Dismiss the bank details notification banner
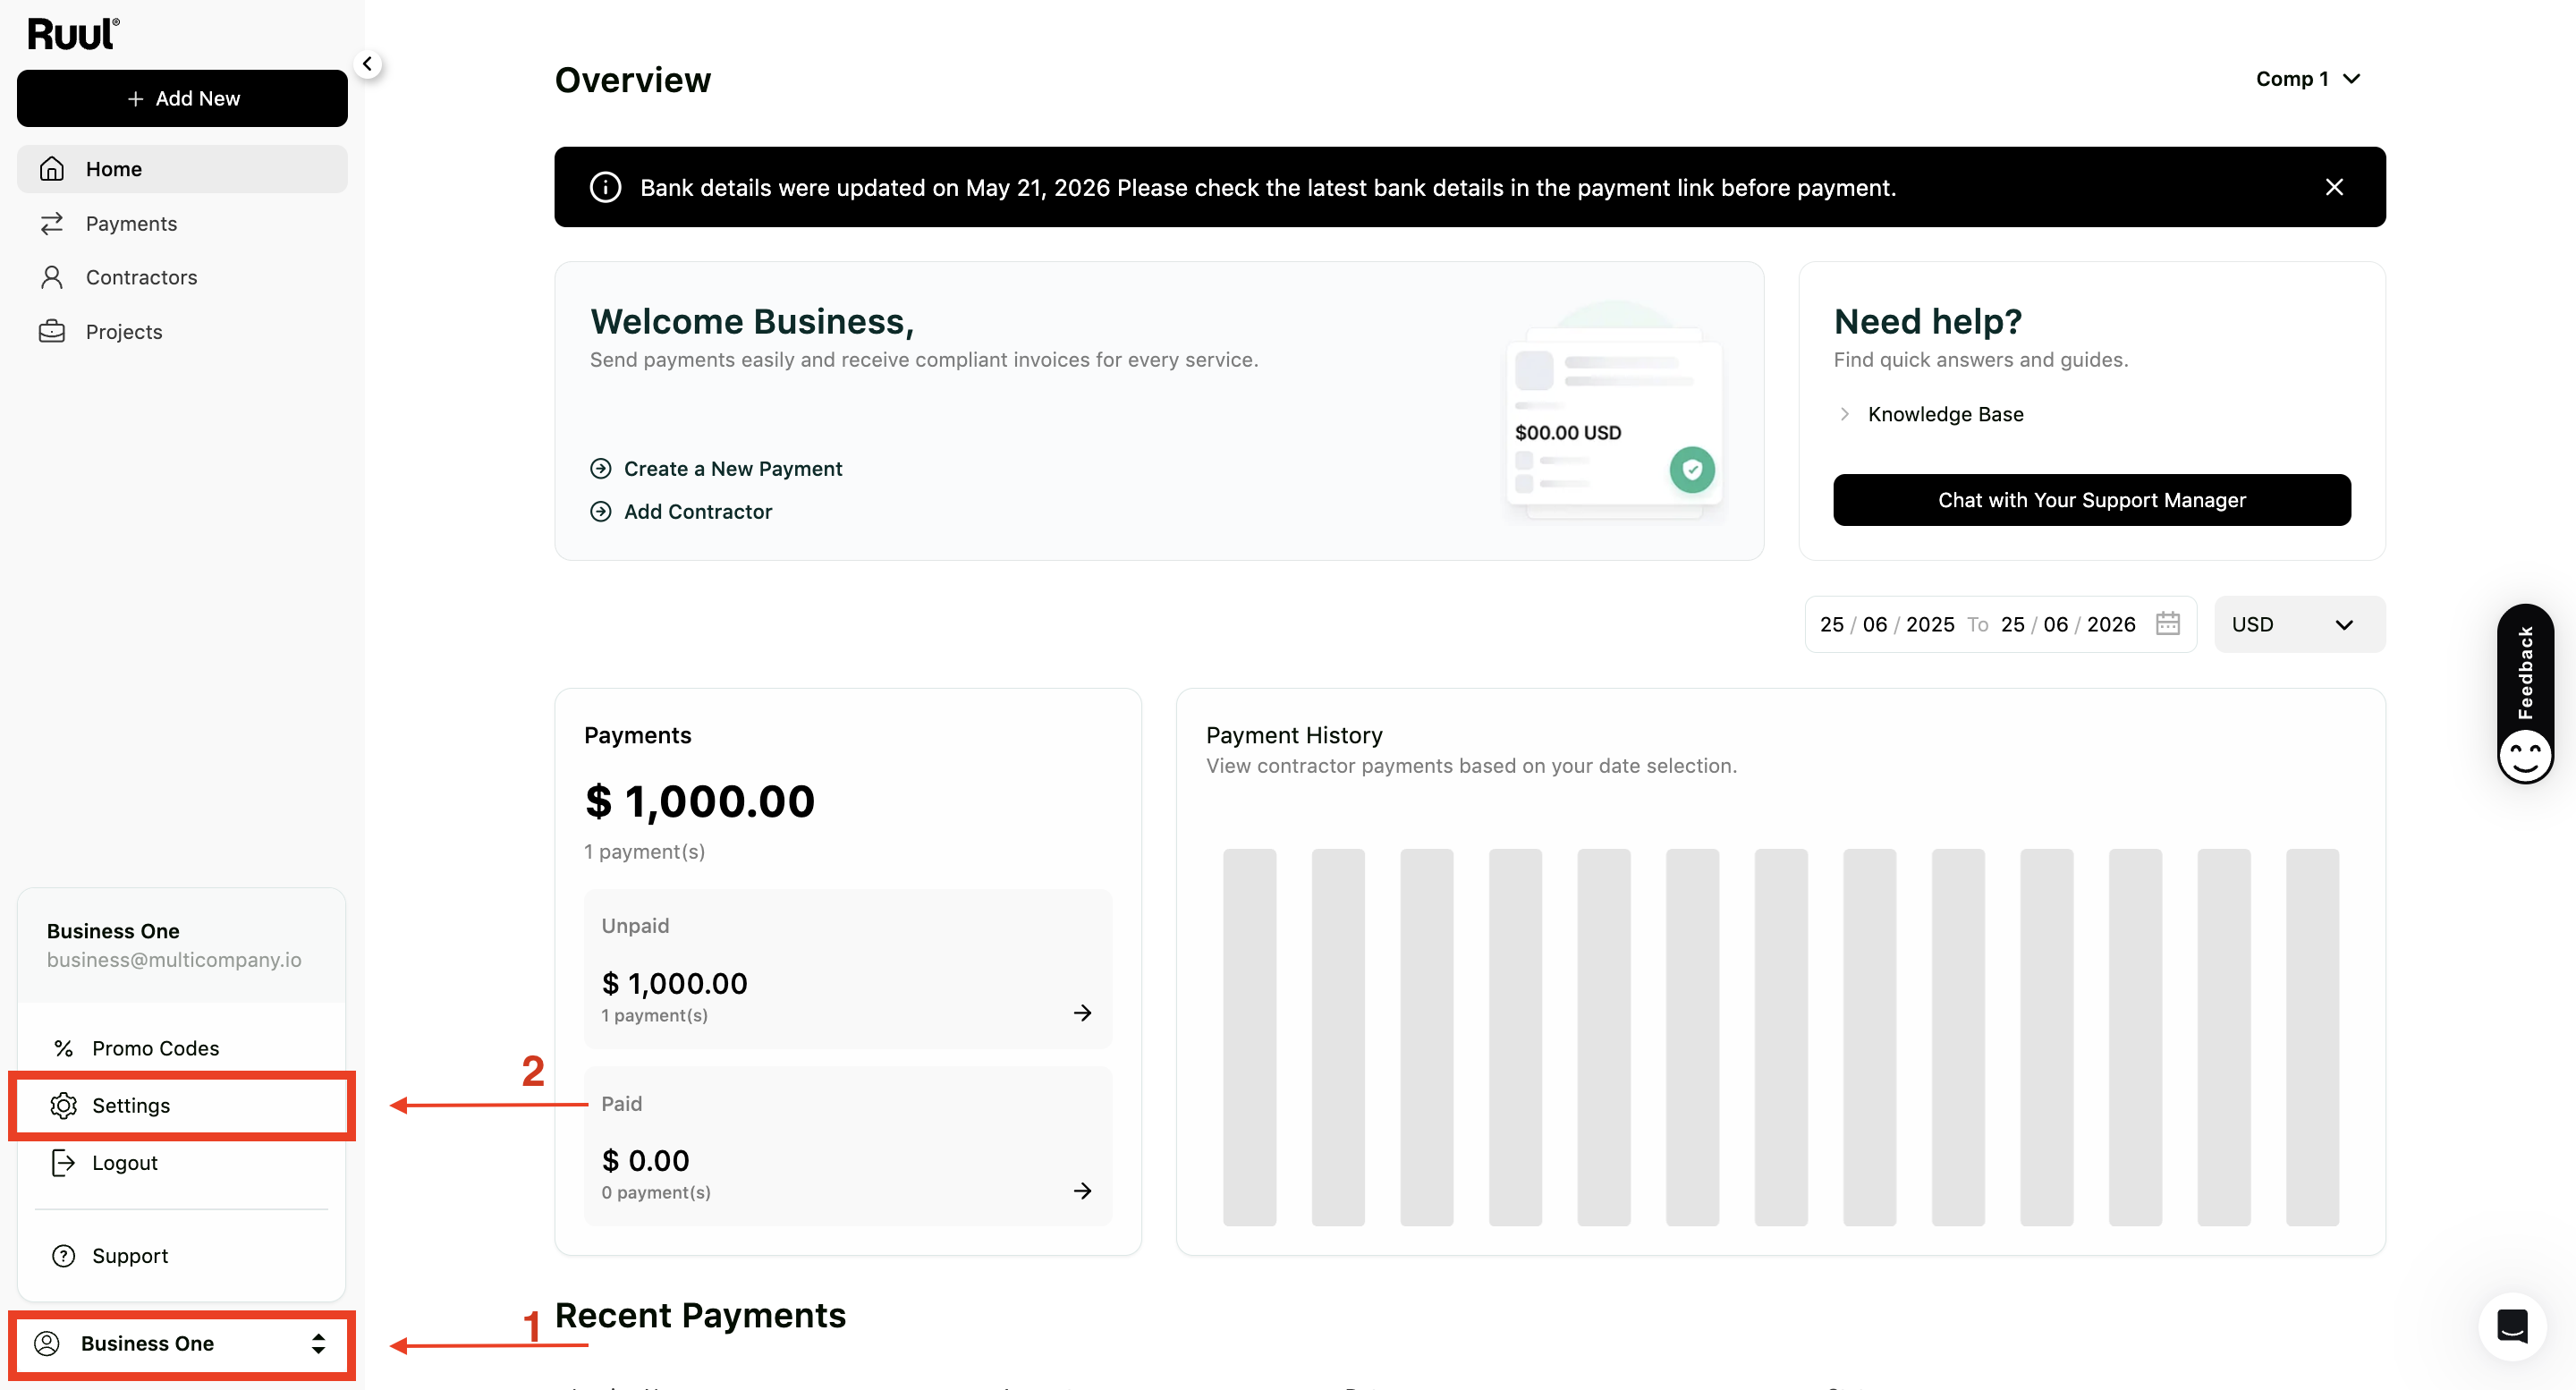Image resolution: width=2576 pixels, height=1390 pixels. tap(2334, 187)
